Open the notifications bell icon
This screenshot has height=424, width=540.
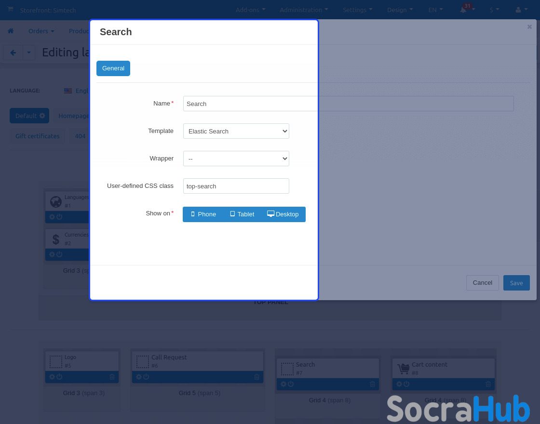coord(463,10)
